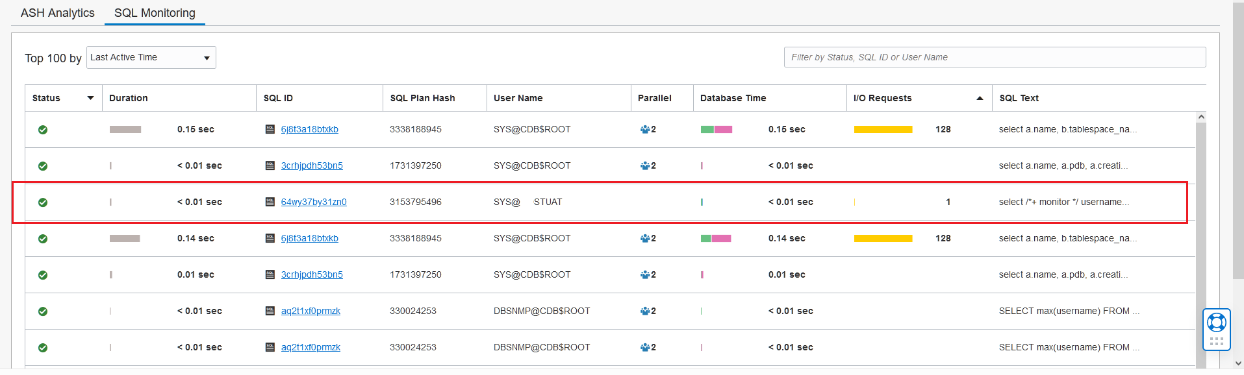This screenshot has width=1244, height=375.
Task: Open the Last Active Time dropdown
Action: pos(151,57)
